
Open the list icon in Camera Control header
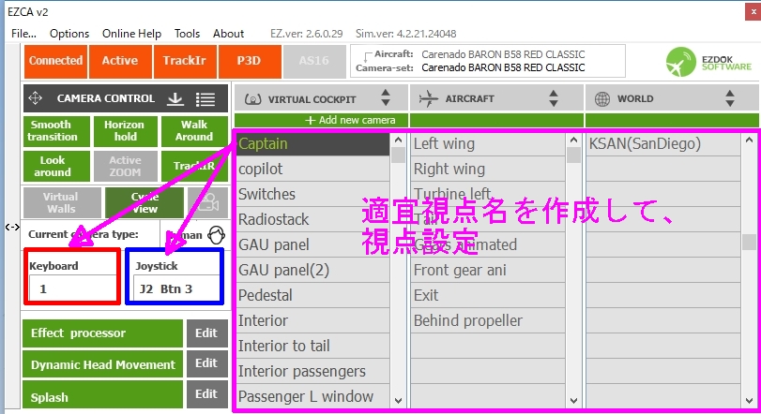205,99
